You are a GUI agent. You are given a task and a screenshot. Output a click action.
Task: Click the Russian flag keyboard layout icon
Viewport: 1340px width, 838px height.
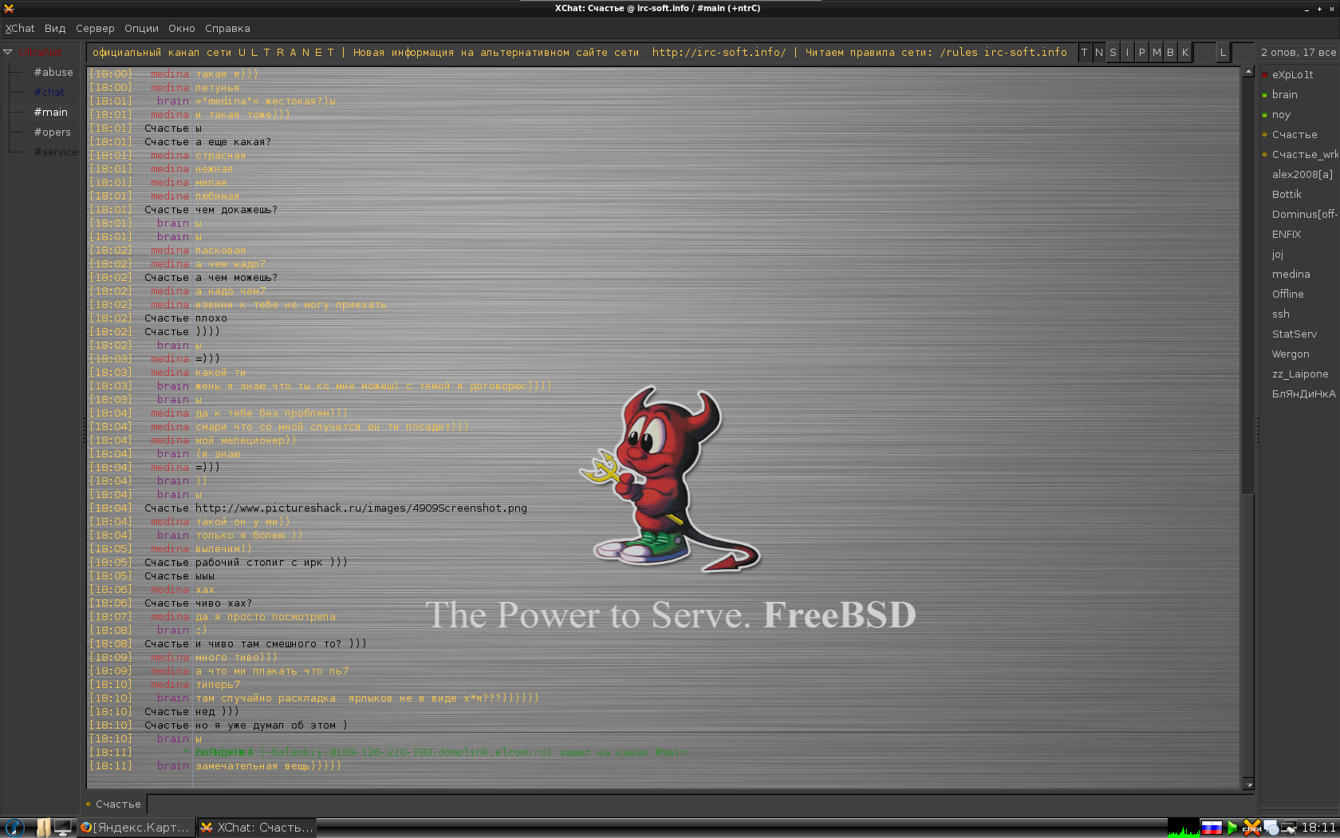pyautogui.click(x=1212, y=828)
